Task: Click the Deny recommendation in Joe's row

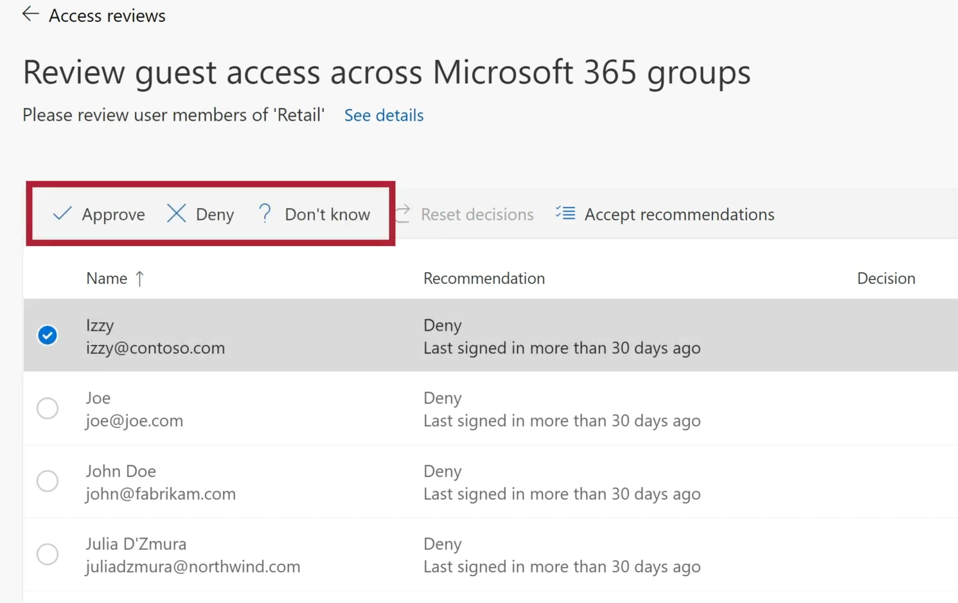Action: 443,398
